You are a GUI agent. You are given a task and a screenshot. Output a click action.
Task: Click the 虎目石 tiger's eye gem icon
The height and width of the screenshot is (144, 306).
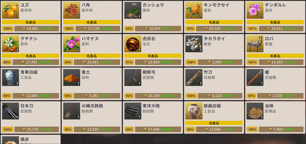[133, 44]
